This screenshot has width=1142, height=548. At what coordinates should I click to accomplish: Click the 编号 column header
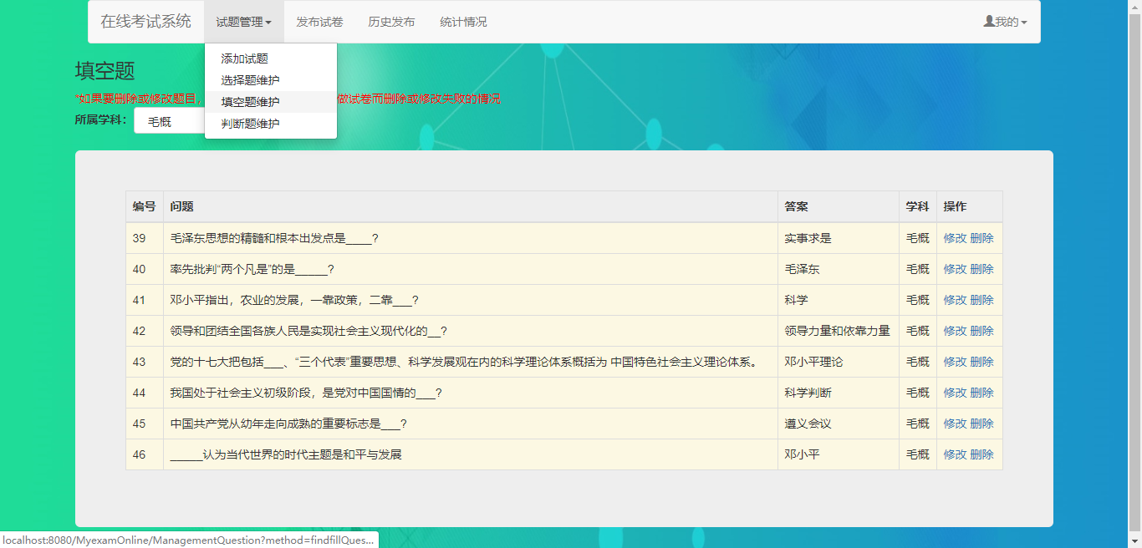click(x=144, y=206)
